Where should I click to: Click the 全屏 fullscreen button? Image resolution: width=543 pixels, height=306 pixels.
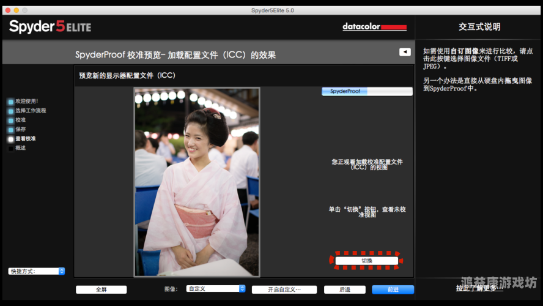coord(101,289)
